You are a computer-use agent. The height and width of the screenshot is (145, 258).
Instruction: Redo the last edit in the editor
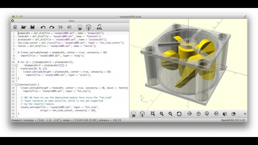[x=52, y=27]
